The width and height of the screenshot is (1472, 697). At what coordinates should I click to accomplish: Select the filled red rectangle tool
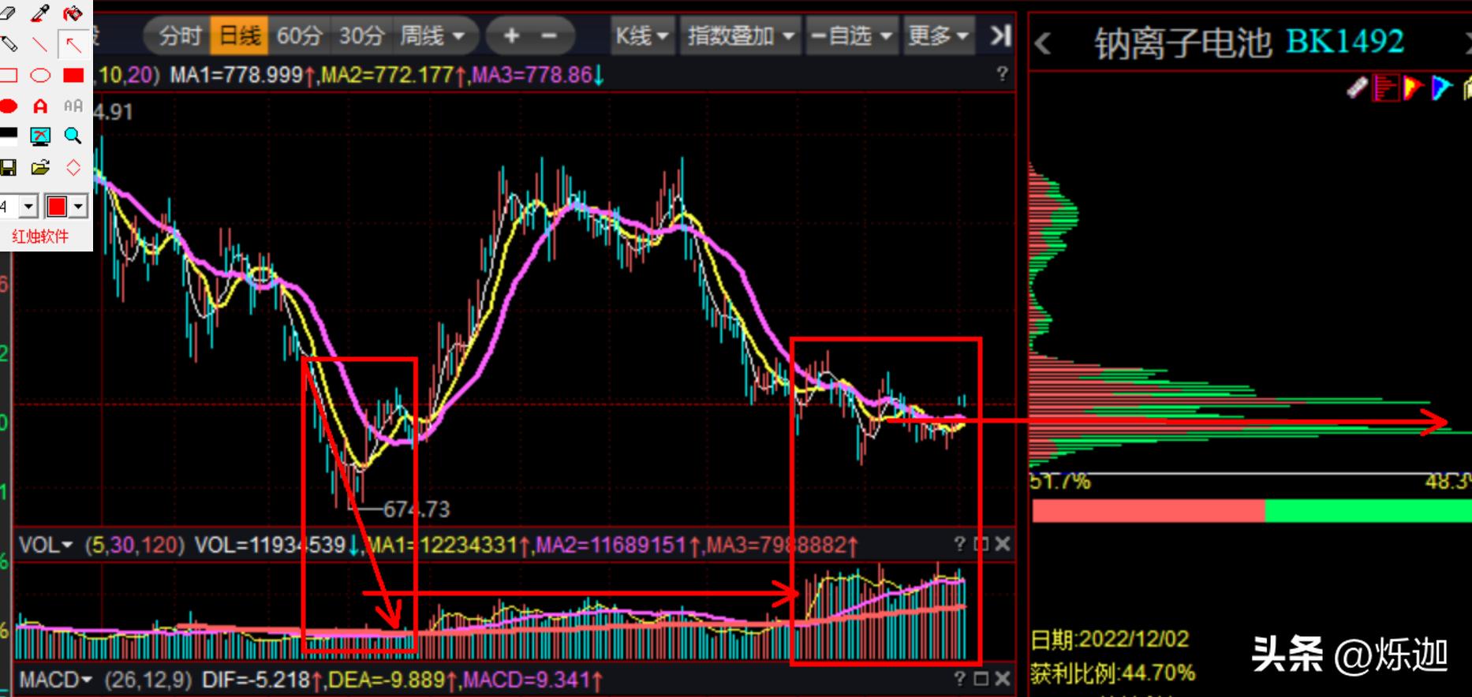73,76
